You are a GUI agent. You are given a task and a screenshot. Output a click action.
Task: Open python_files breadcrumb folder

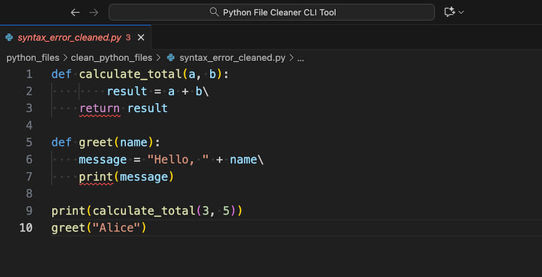[33, 58]
